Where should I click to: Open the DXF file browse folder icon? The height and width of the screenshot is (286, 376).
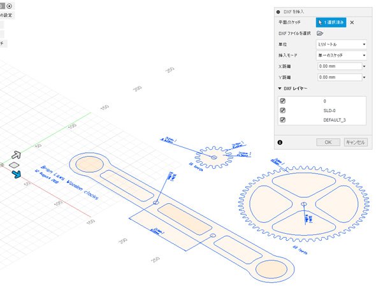[x=320, y=33]
